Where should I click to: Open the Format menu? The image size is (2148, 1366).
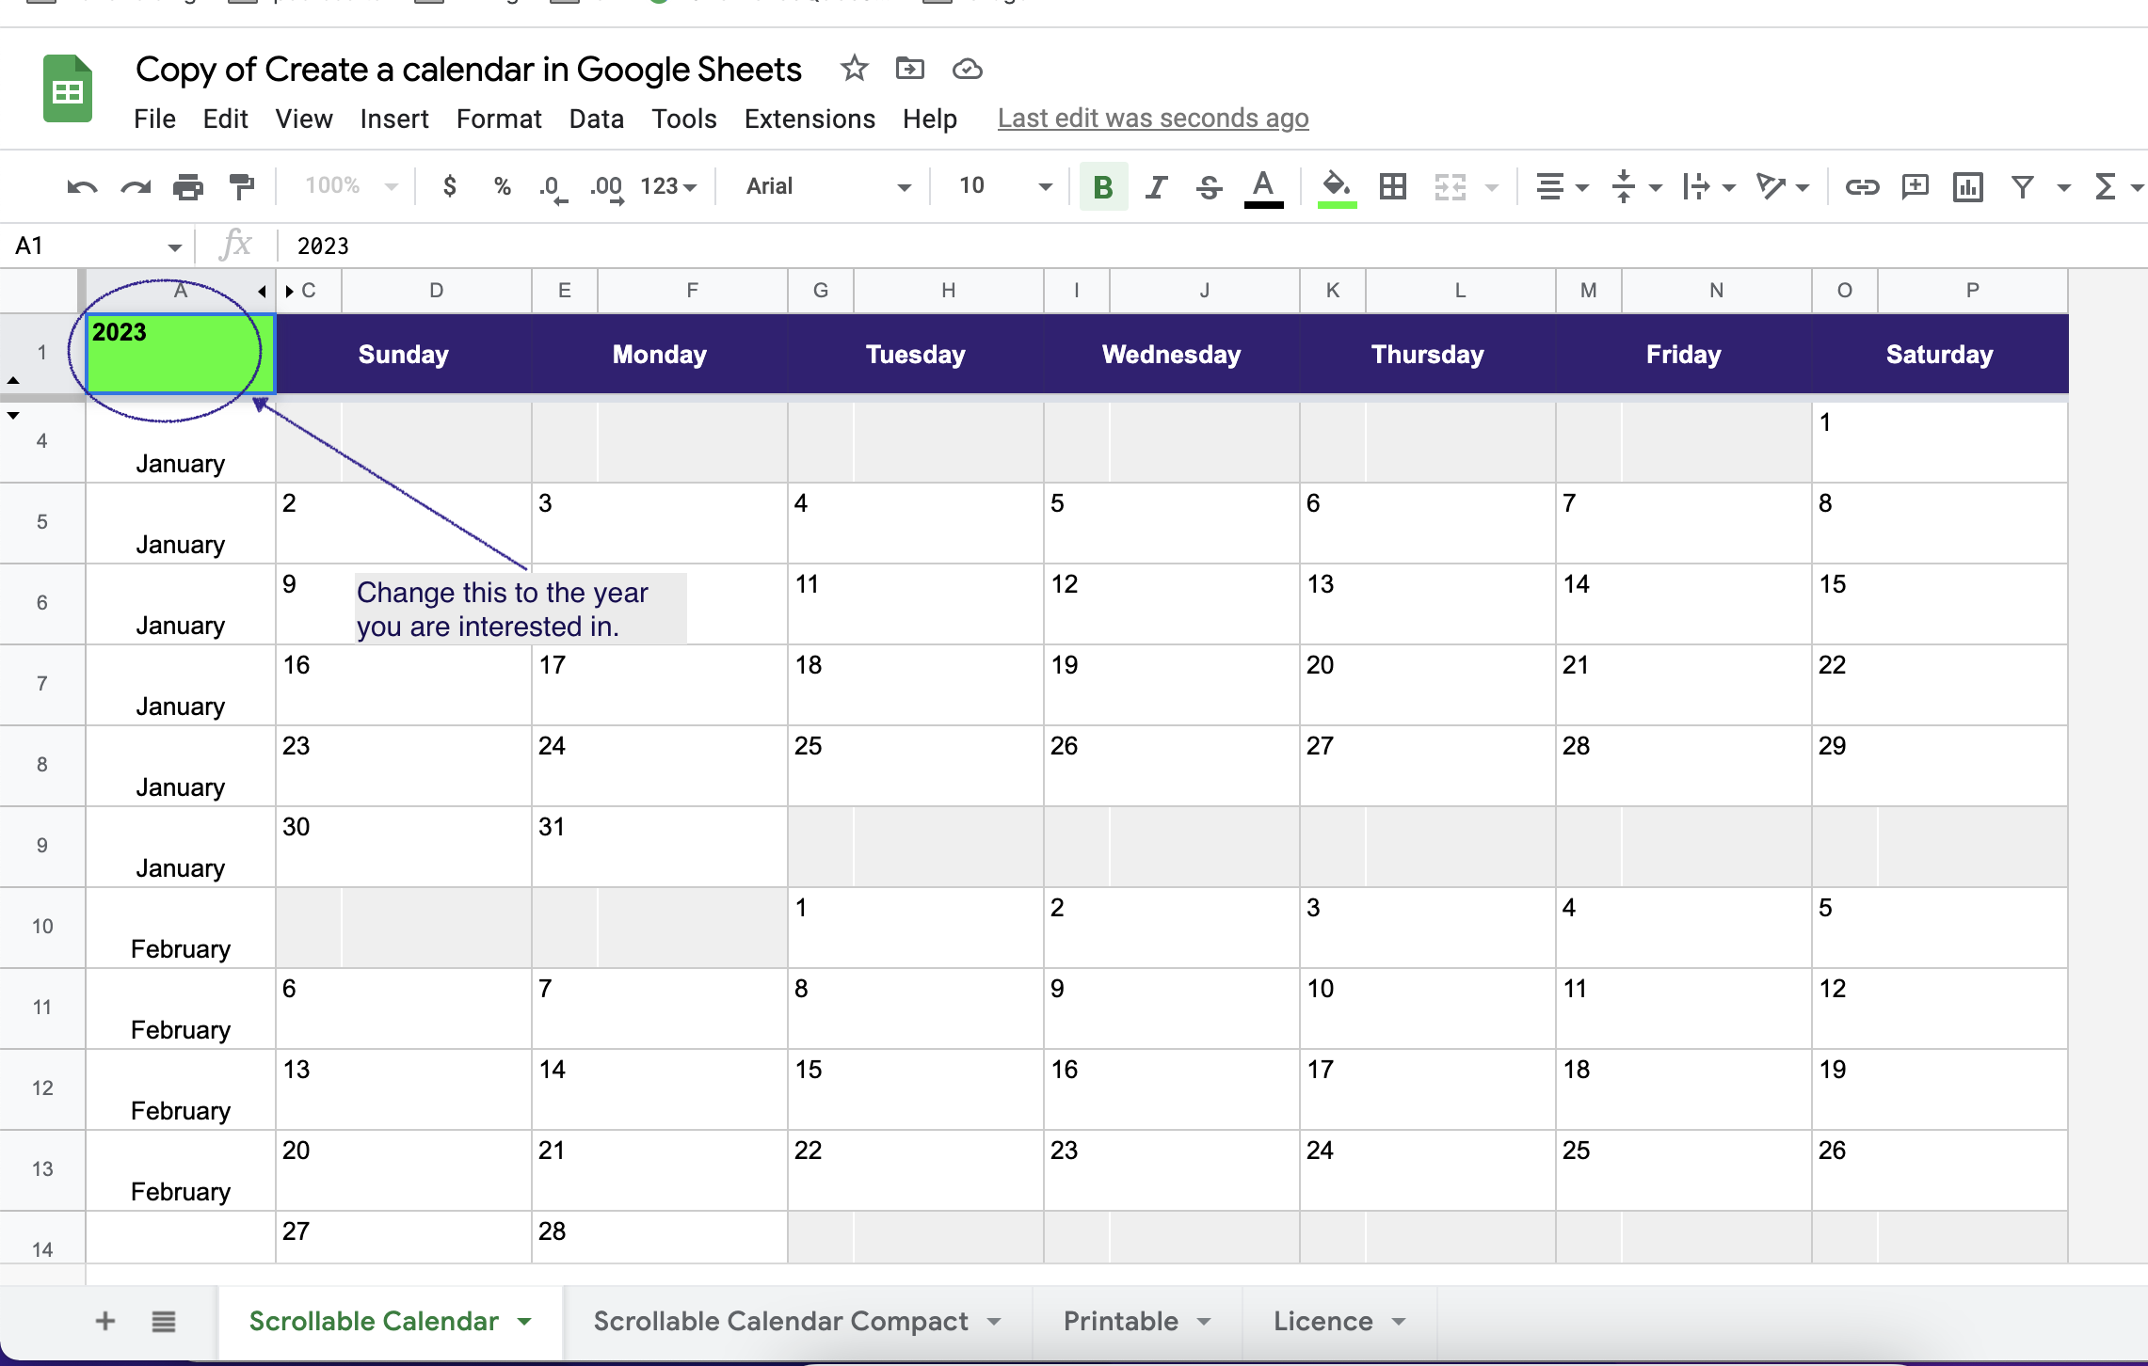click(499, 119)
